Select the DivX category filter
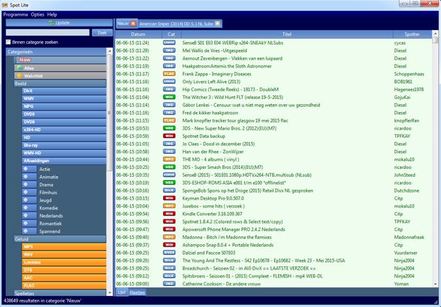The width and height of the screenshot is (441, 307). [x=64, y=91]
